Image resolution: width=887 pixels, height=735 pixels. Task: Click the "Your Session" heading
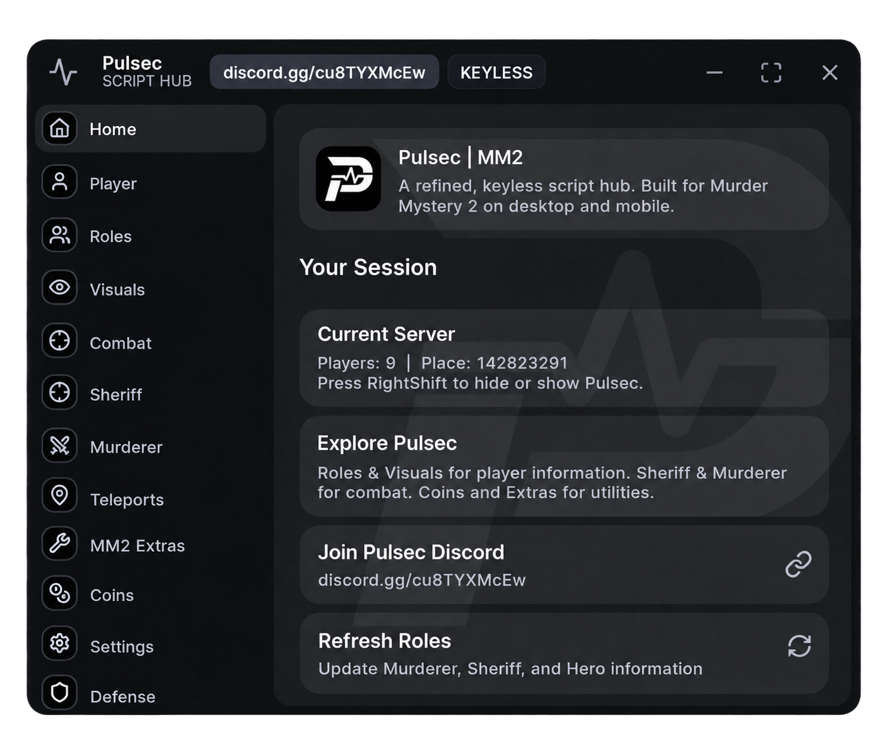(368, 267)
